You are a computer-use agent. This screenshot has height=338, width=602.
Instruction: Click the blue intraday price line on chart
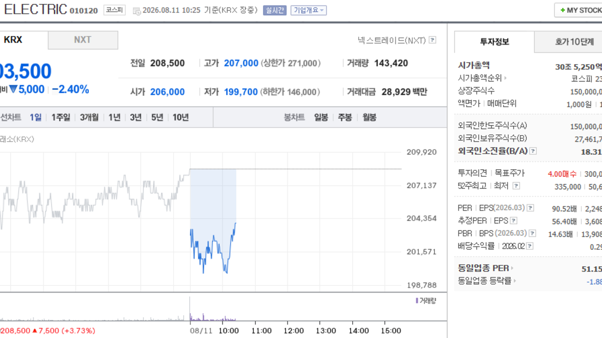[x=213, y=248]
